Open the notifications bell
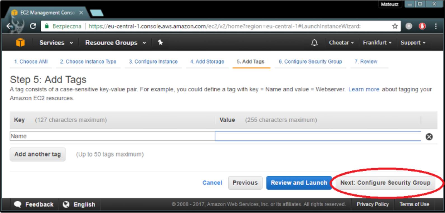The width and height of the screenshot is (445, 213). pyautogui.click(x=314, y=42)
